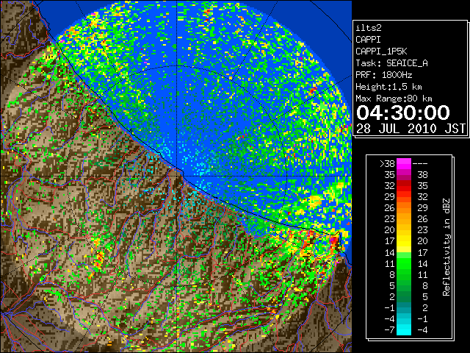Click the red '32' legend color swatch
470x353 pixels.
click(404, 186)
